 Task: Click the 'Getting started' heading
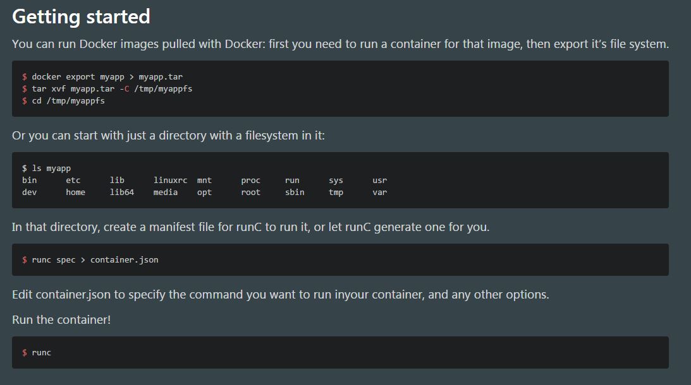81,16
